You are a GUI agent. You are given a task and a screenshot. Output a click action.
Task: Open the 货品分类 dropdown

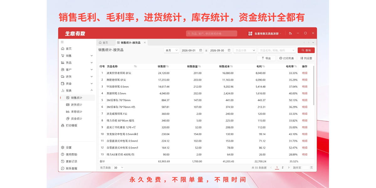(245, 50)
